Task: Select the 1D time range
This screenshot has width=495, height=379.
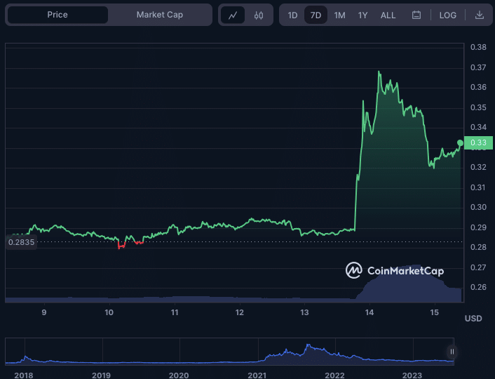Action: (x=292, y=15)
